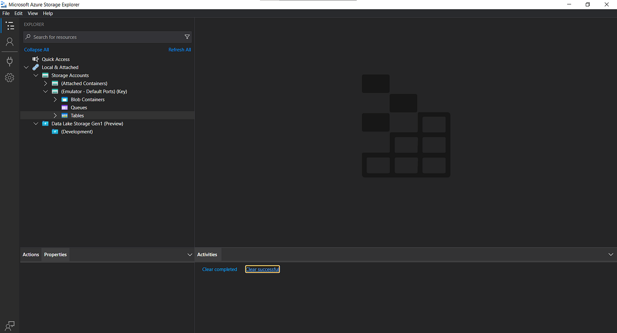Switch to the Properties tab

[56, 254]
